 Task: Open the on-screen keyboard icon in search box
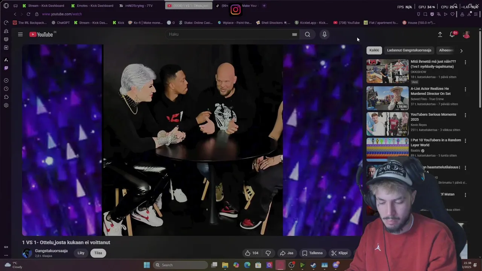tap(294, 34)
